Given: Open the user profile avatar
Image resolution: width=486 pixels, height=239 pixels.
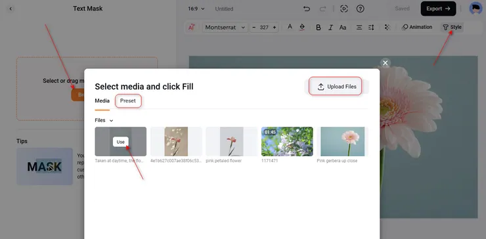Looking at the screenshot, I should [475, 9].
